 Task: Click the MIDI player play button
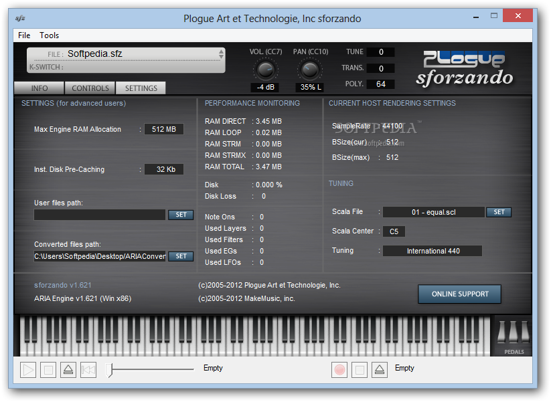[27, 370]
